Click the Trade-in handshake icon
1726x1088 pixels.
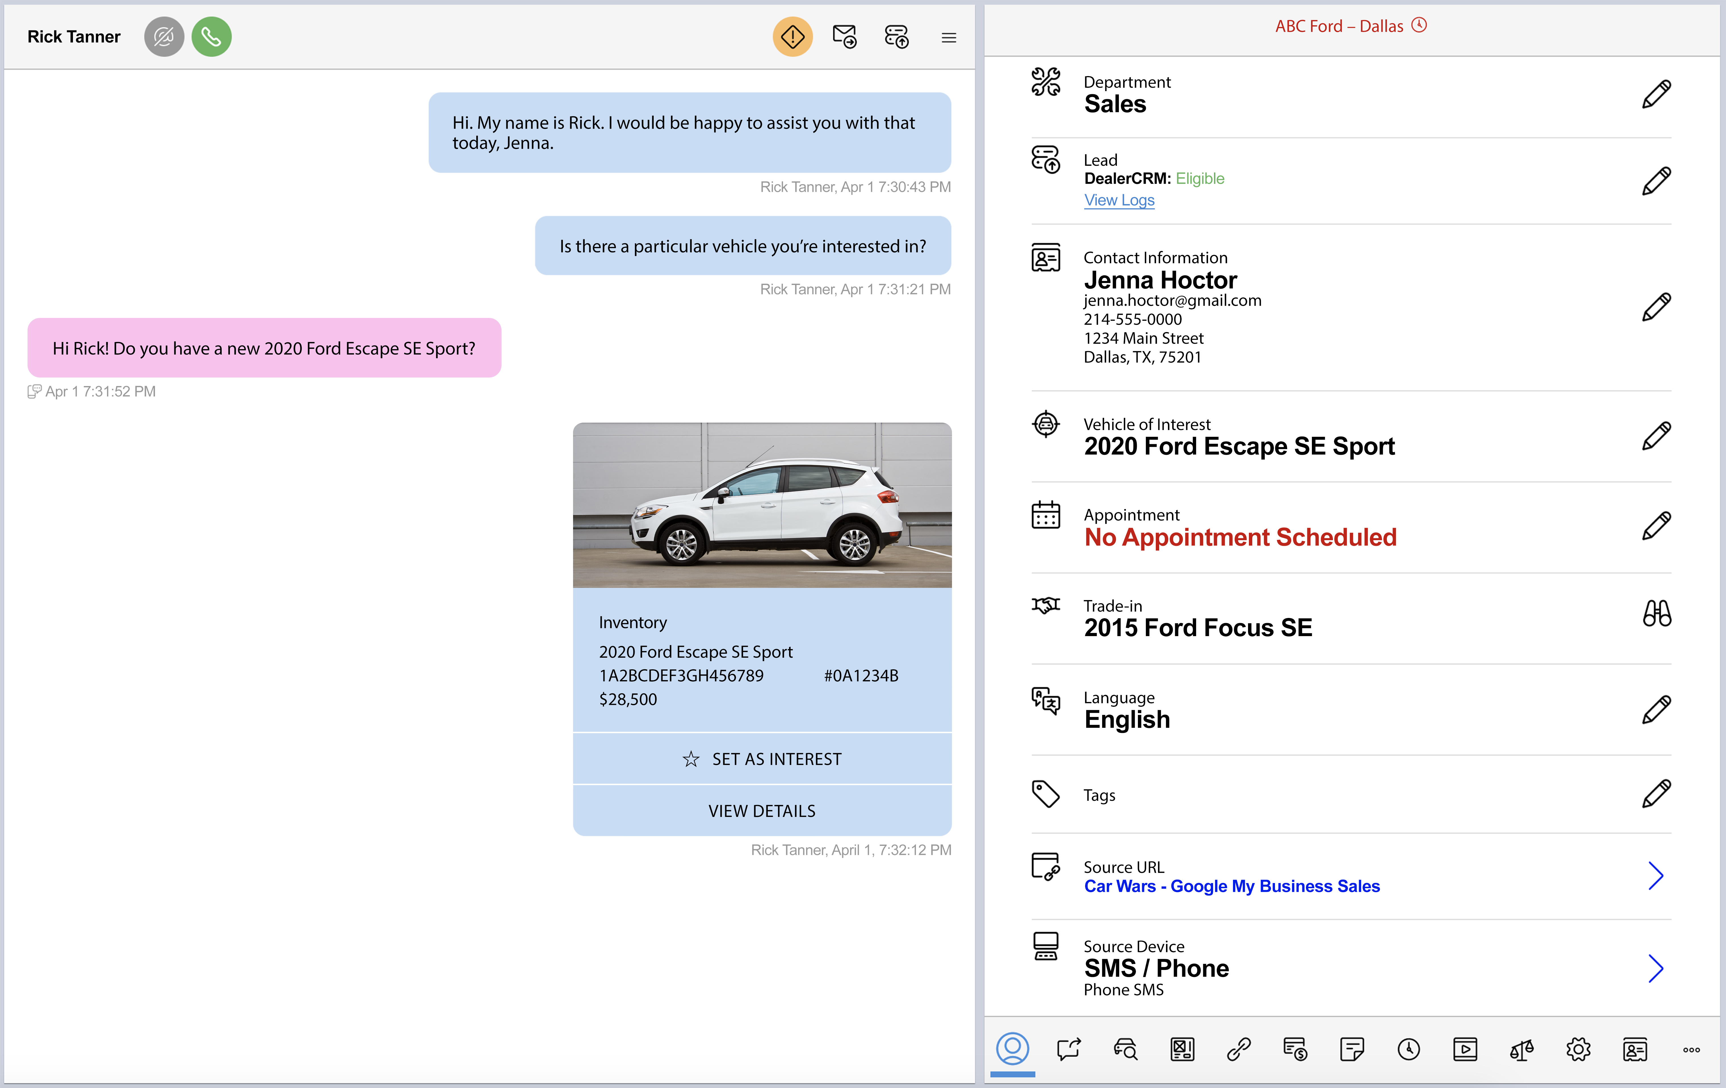click(1046, 606)
